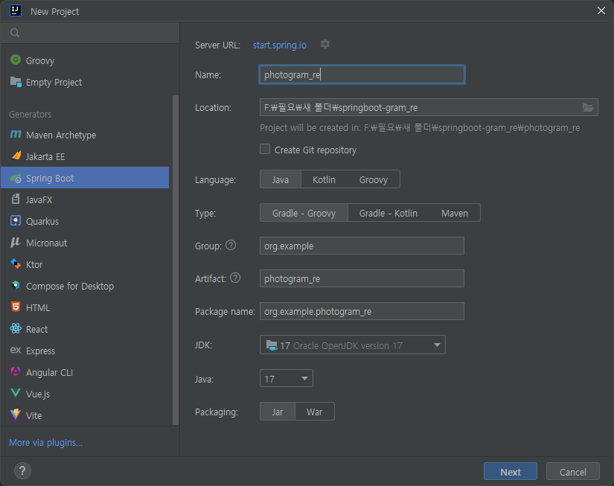614x486 pixels.
Task: Click the generators list scrollbar
Action: (x=176, y=260)
